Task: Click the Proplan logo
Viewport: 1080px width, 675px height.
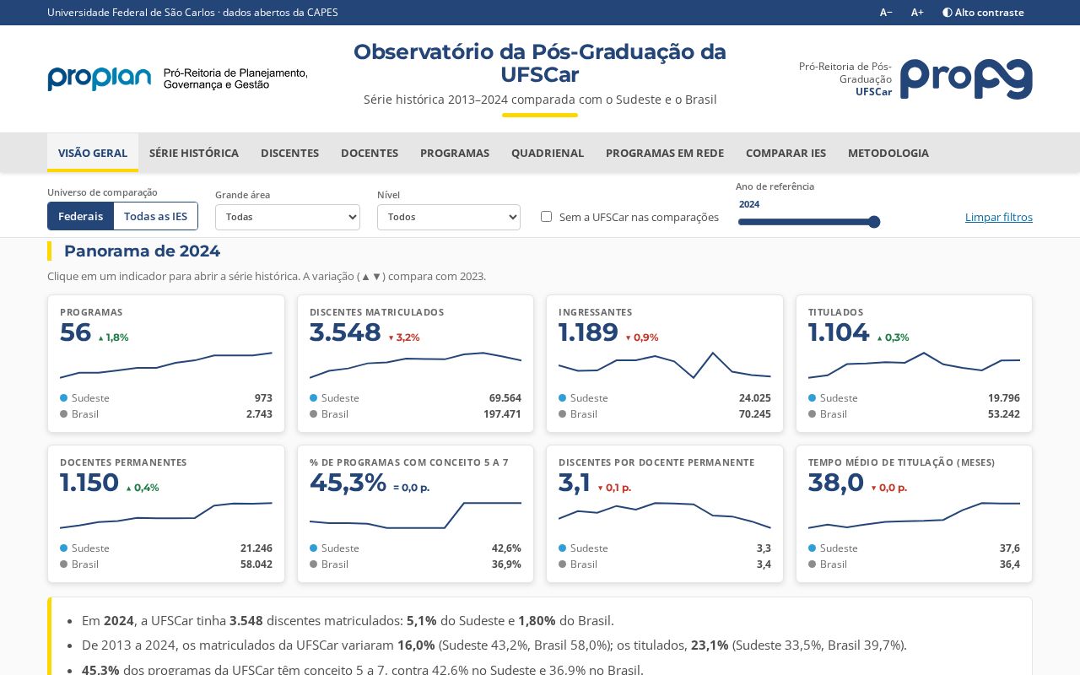Action: pos(177,78)
